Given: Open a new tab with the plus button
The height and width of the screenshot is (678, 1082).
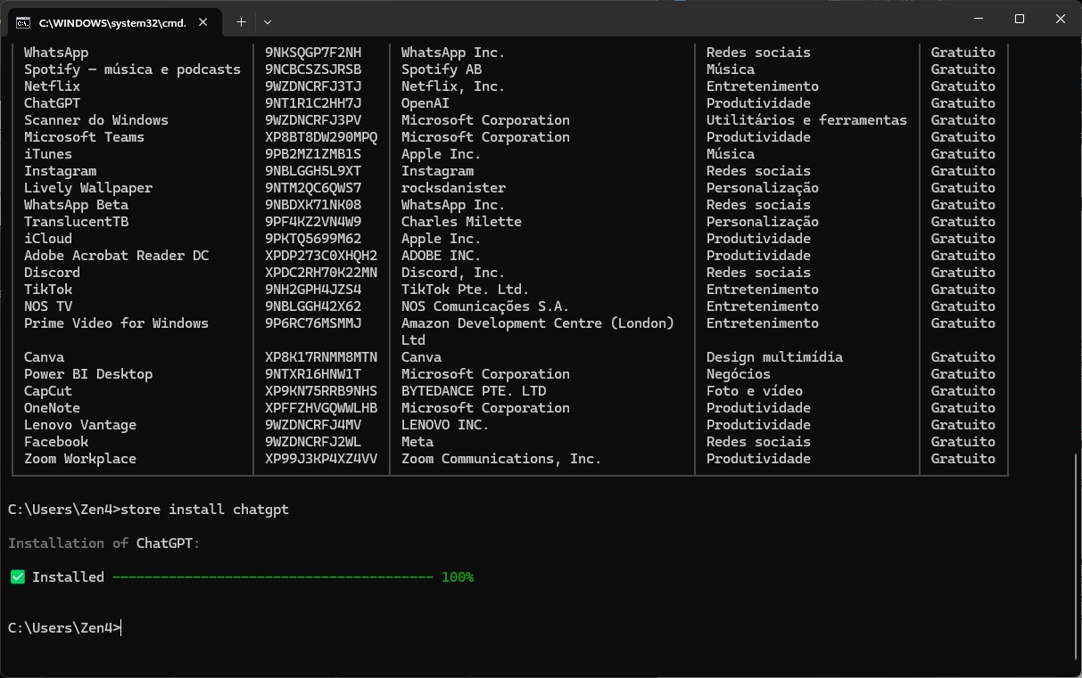Looking at the screenshot, I should (x=241, y=21).
